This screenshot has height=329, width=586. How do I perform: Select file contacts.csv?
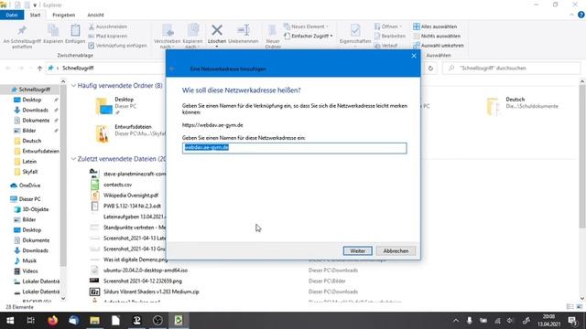point(117,185)
